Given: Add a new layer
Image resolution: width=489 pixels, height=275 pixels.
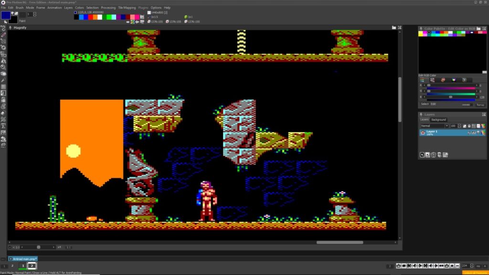Looking at the screenshot, I should [422, 155].
